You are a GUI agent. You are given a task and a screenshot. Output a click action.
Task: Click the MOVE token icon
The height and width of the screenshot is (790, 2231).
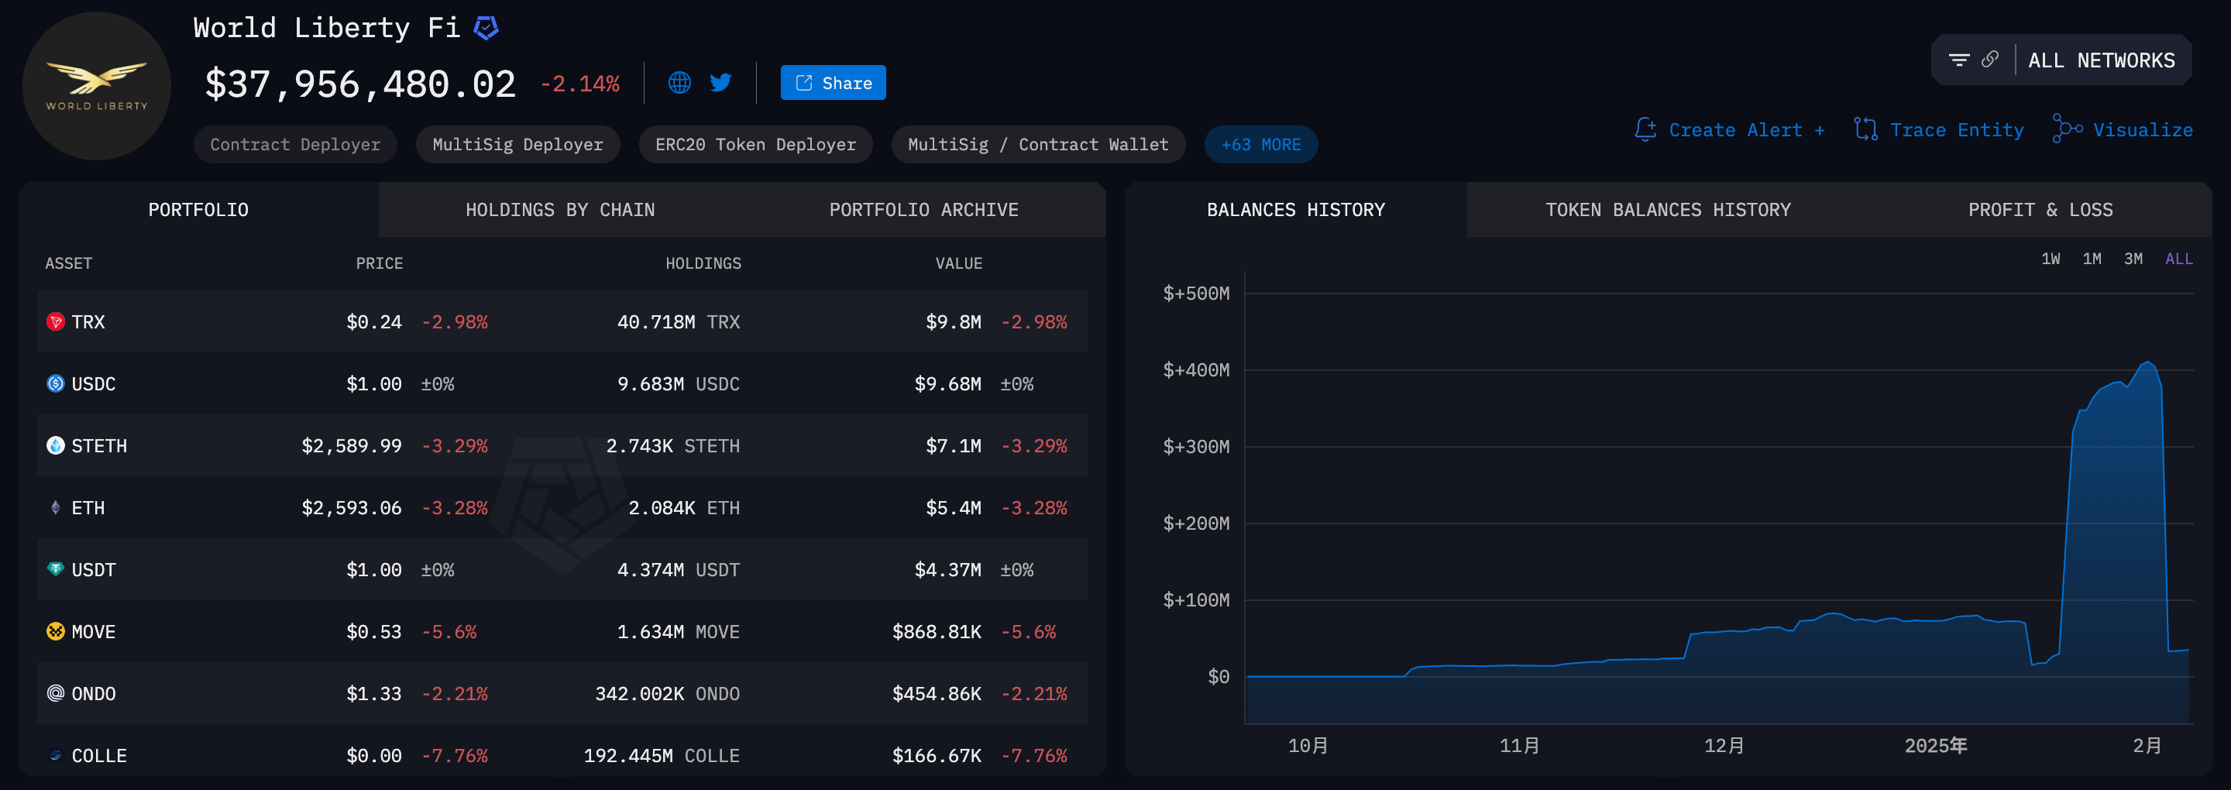click(x=56, y=632)
